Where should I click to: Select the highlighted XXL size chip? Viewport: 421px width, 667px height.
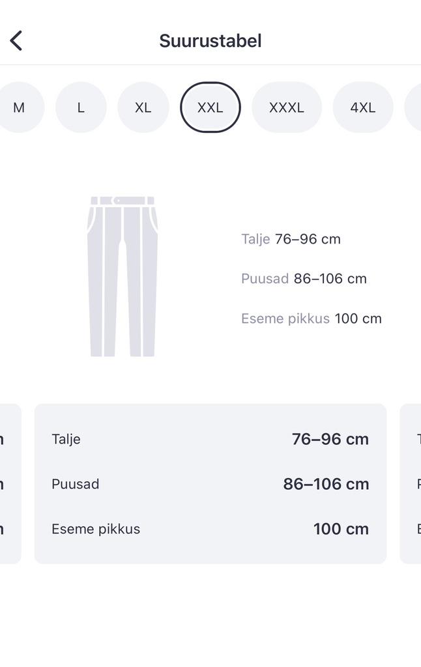210,107
